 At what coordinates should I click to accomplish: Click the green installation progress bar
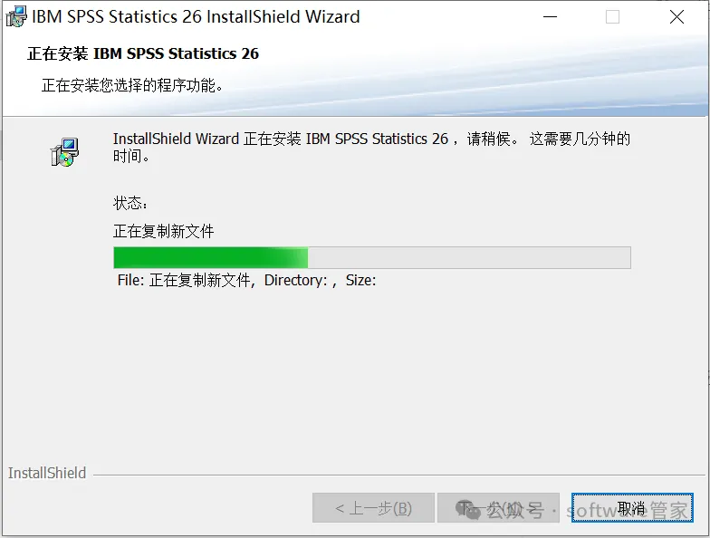click(x=210, y=257)
